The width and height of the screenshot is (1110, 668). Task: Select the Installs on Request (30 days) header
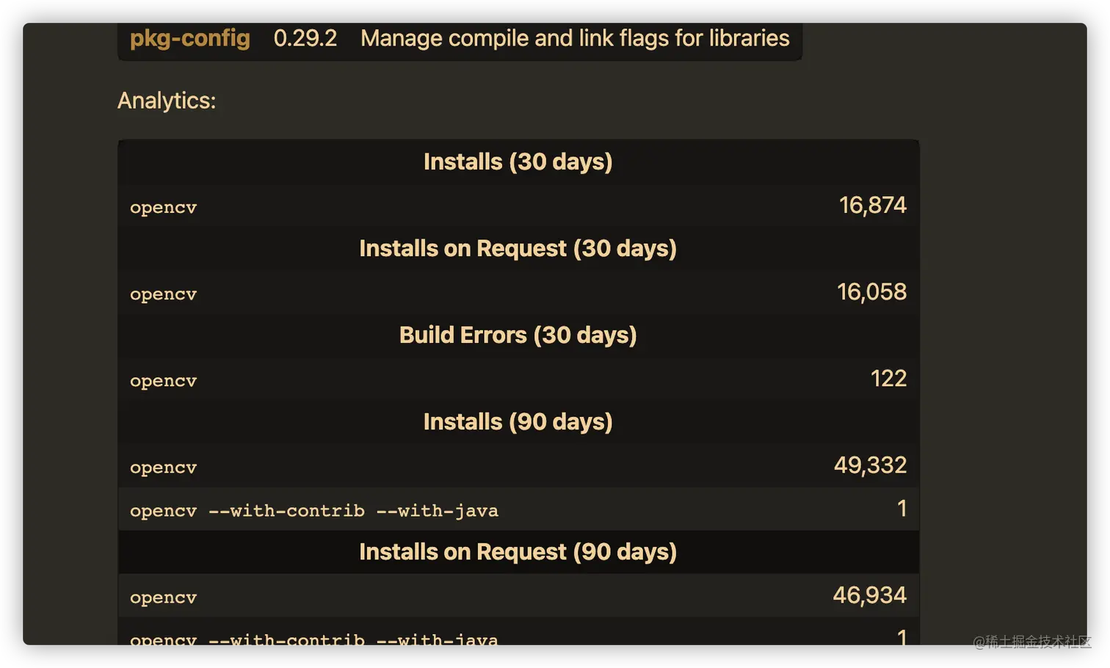click(518, 248)
